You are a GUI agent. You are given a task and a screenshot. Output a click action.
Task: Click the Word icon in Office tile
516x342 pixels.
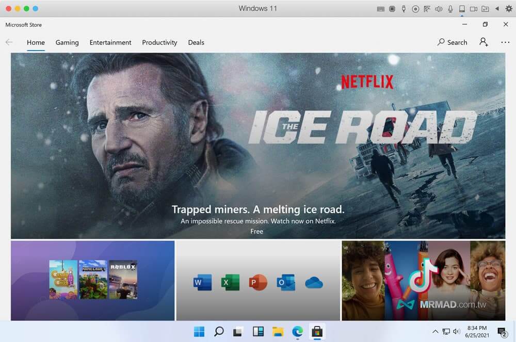202,282
